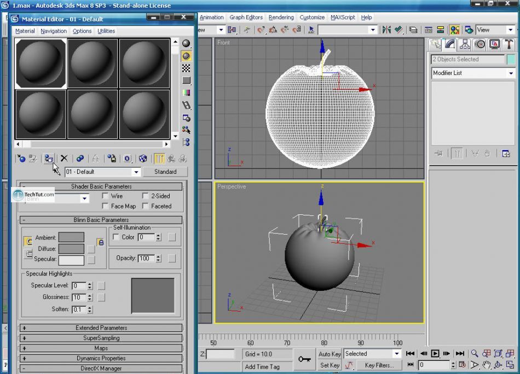Expand the Maps rollout
The height and width of the screenshot is (374, 520).
[x=101, y=348]
